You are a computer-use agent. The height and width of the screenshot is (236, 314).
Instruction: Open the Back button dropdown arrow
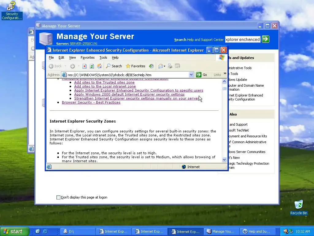click(65, 66)
